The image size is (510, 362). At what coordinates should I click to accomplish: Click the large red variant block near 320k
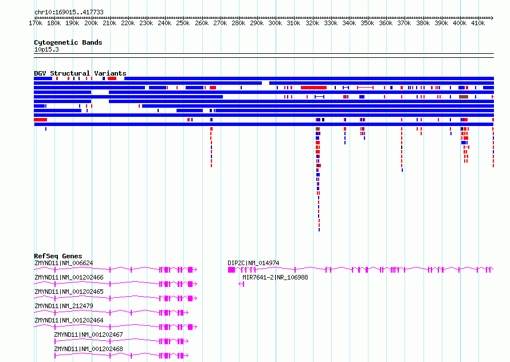313,88
